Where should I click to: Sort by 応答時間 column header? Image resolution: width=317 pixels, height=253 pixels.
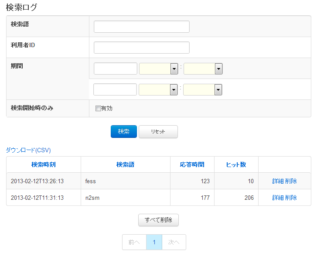[x=192, y=164]
